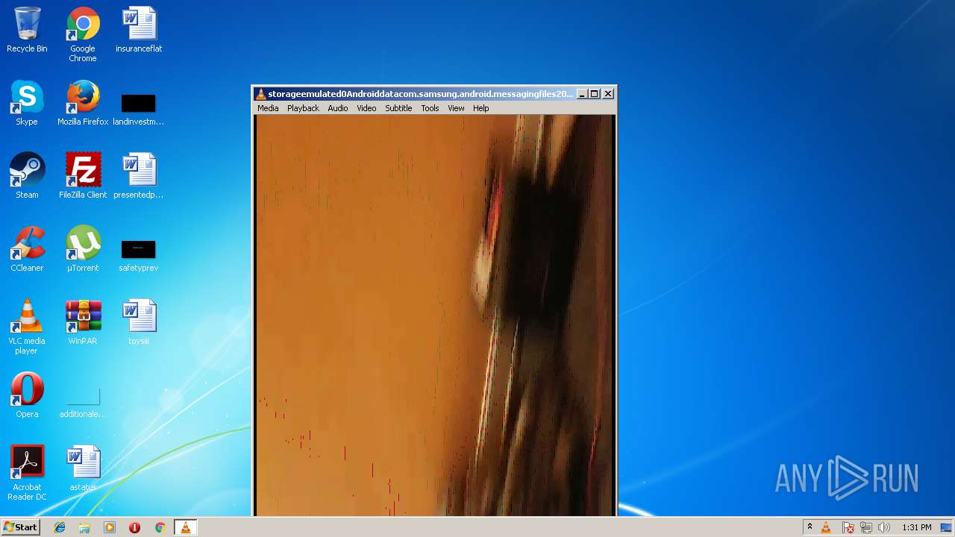The width and height of the screenshot is (955, 537).
Task: Click the 1:31 PM clock
Action: pyautogui.click(x=916, y=527)
